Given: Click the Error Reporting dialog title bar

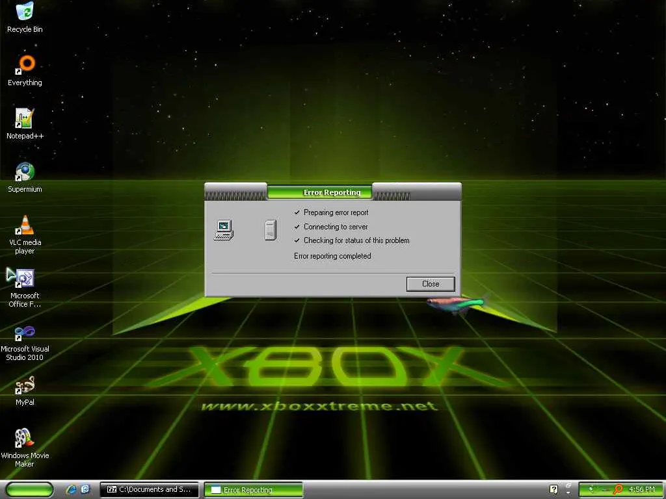Looking at the screenshot, I should [332, 192].
